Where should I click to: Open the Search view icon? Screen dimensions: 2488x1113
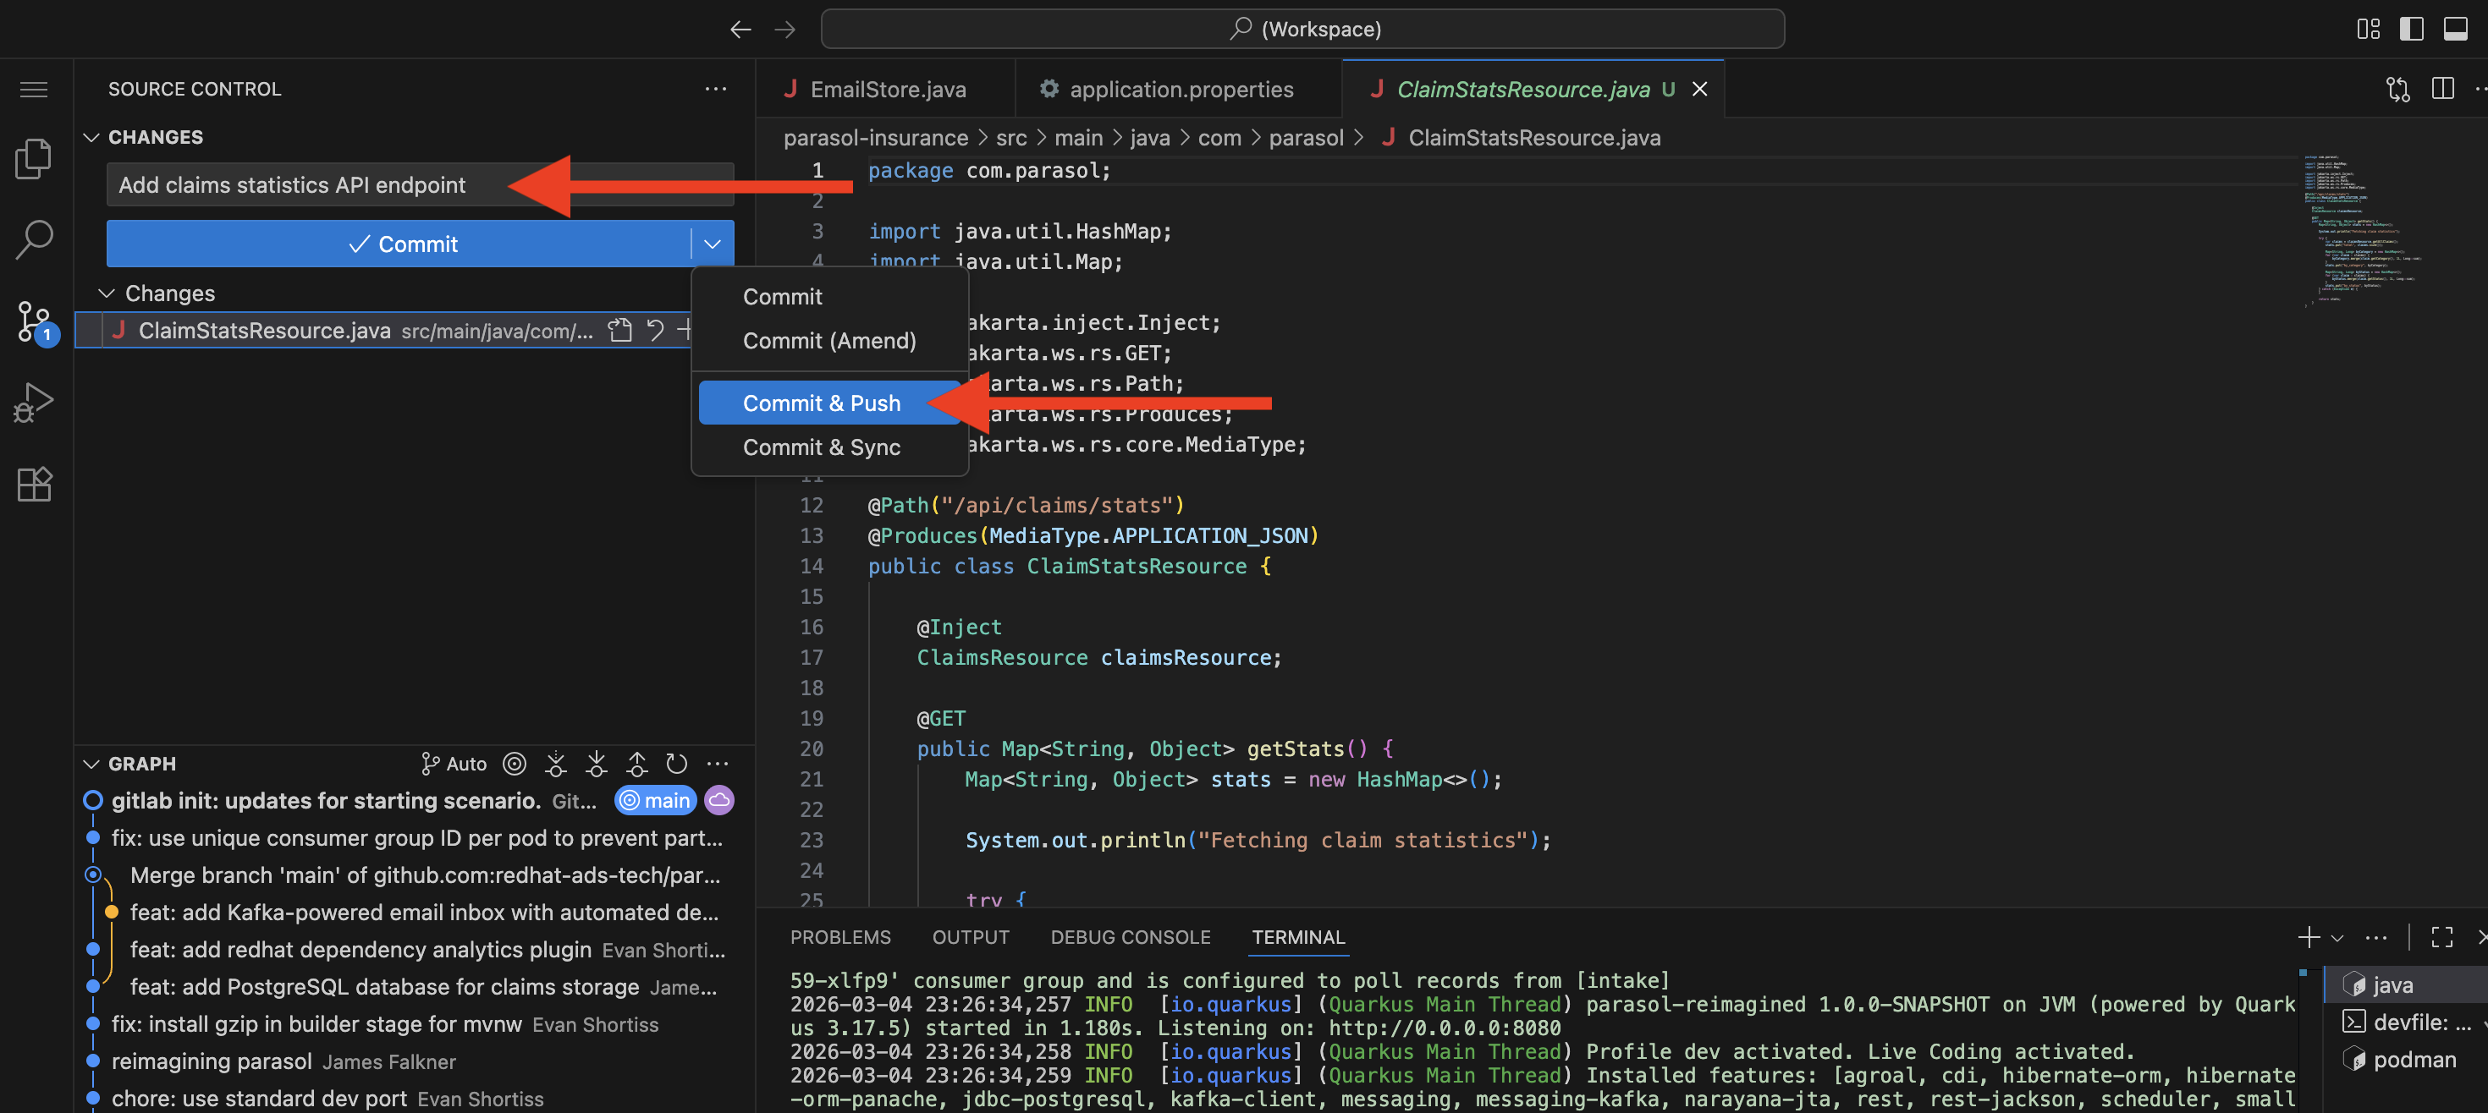click(34, 239)
